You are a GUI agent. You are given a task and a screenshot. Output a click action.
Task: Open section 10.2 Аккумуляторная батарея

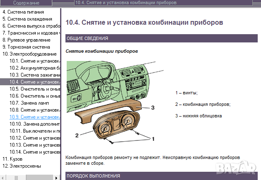pyautogui.click(x=35, y=68)
